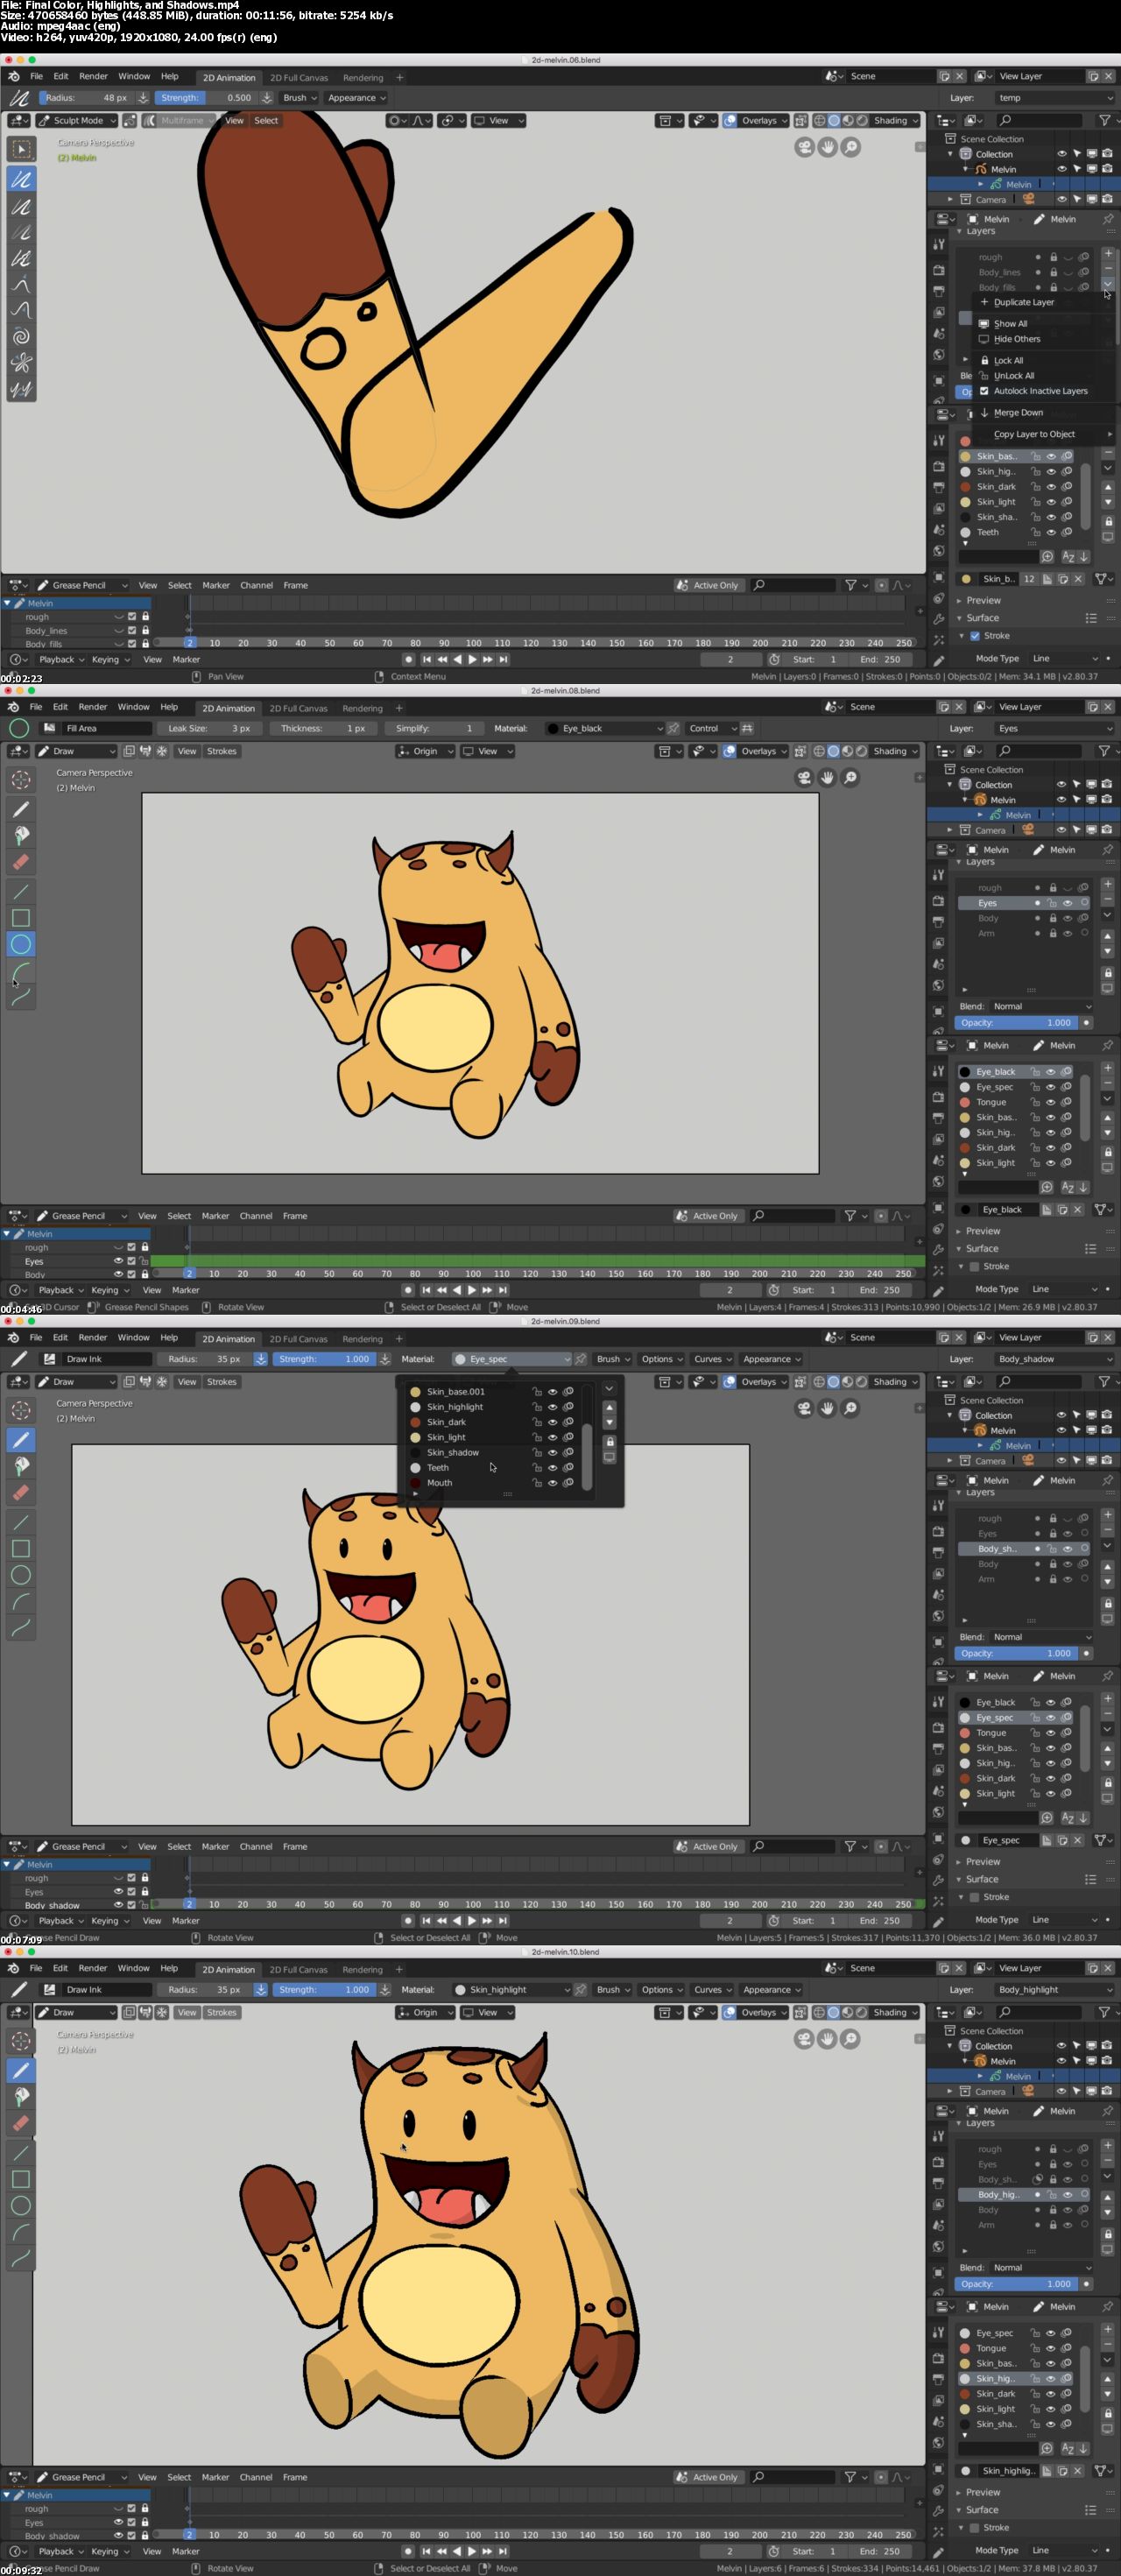Uncheck Stroke checkbox in the 00:02:23 frame
This screenshot has height=2576, width=1121.
(x=975, y=636)
